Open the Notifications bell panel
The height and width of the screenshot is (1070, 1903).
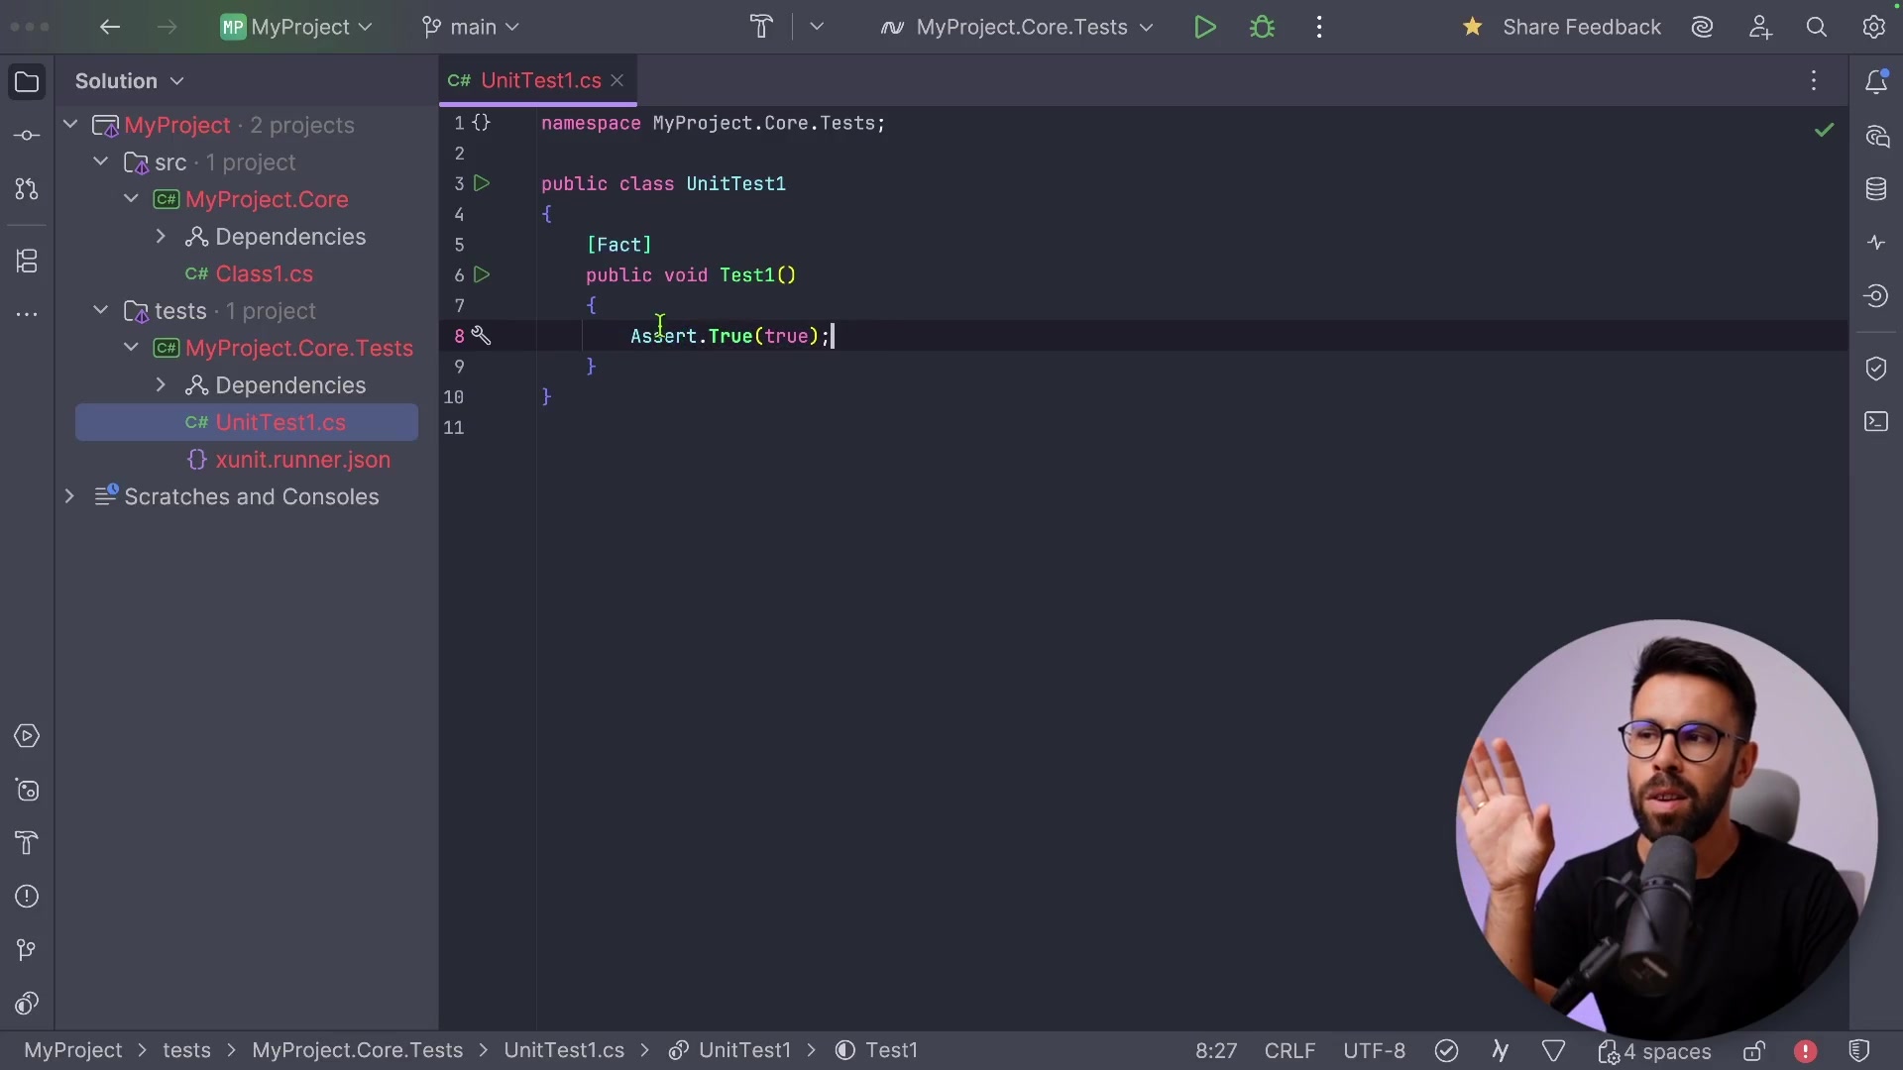tap(1876, 81)
